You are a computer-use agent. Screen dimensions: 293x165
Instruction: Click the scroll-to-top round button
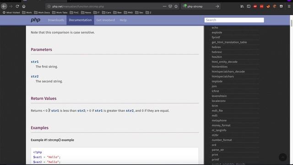click(x=283, y=157)
